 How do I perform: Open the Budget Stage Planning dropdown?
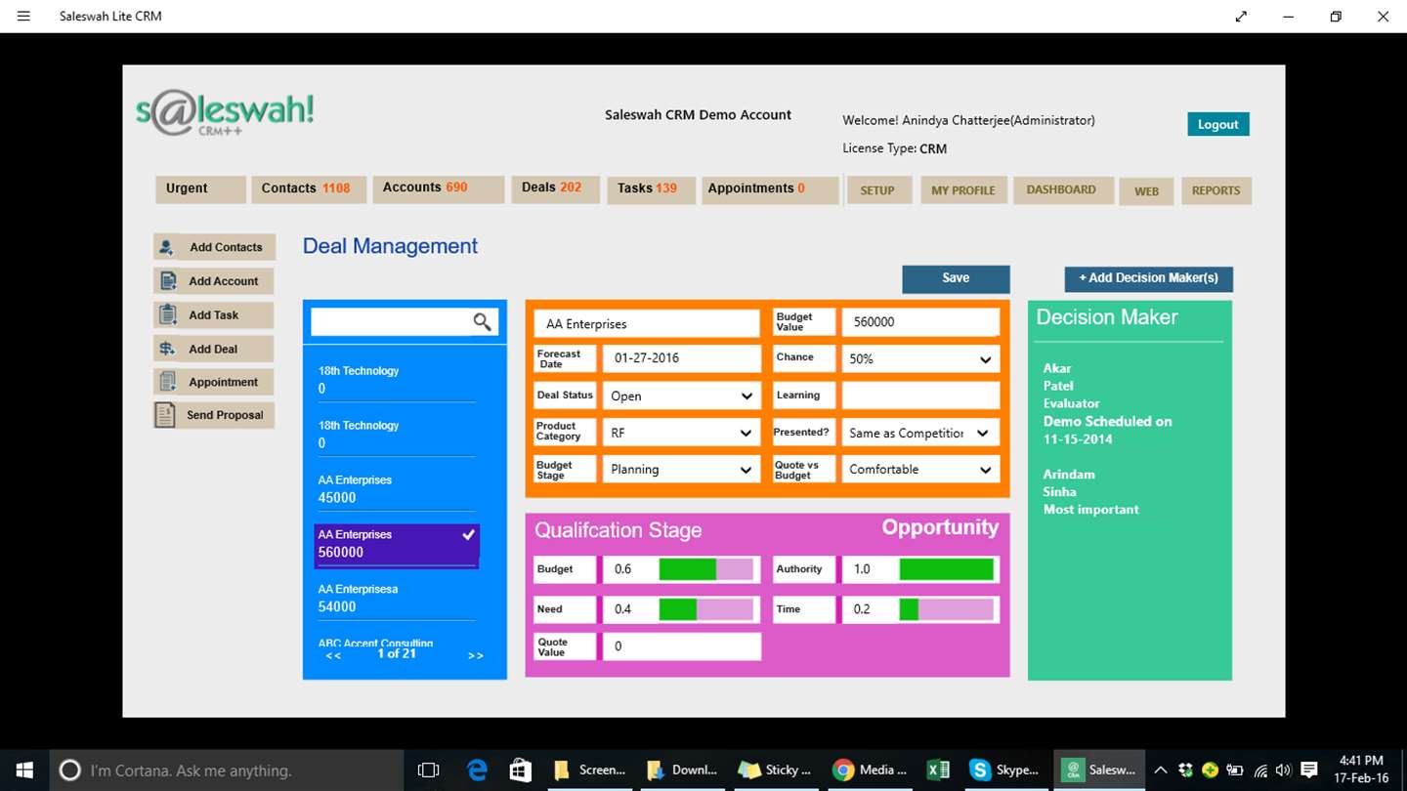pos(681,470)
